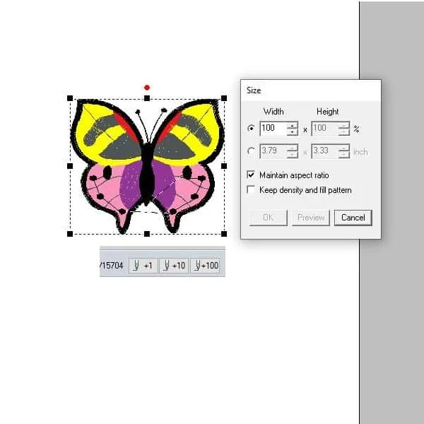Click the +1 stitch advance needle button
This screenshot has height=424, width=424.
(143, 266)
